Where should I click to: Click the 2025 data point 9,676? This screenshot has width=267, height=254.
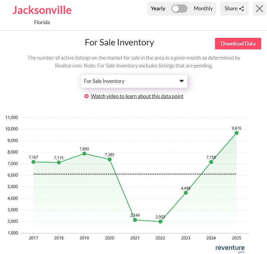[x=236, y=133]
